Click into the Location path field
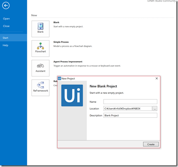178x167 pixels. click(127, 108)
